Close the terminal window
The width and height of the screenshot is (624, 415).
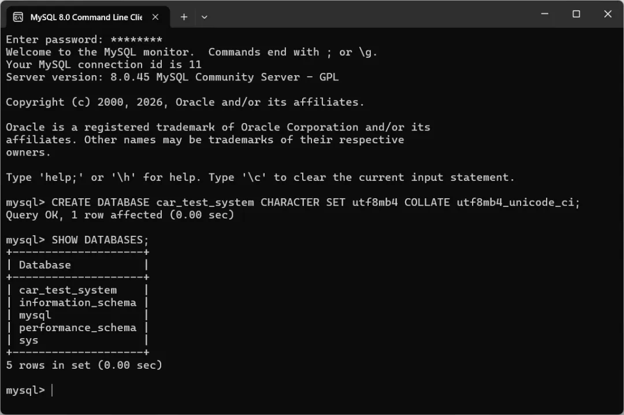tap(607, 14)
